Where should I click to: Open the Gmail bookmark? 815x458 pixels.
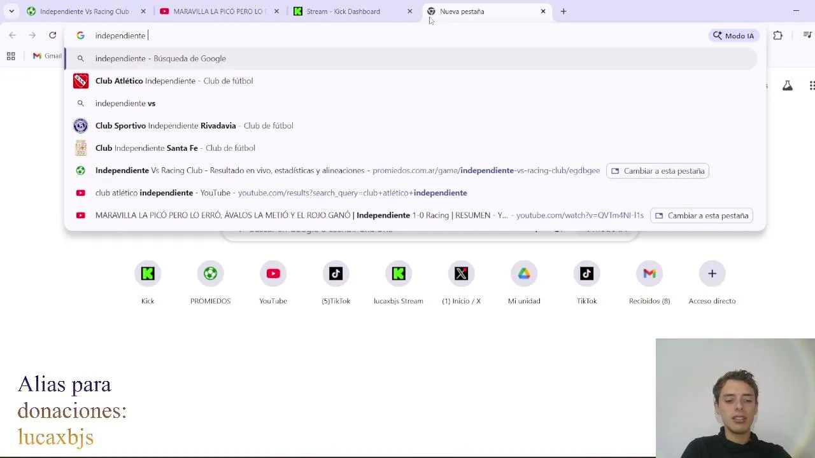(x=48, y=56)
